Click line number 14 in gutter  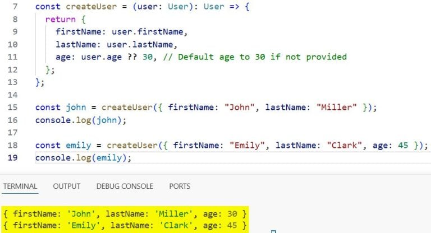[x=13, y=95]
